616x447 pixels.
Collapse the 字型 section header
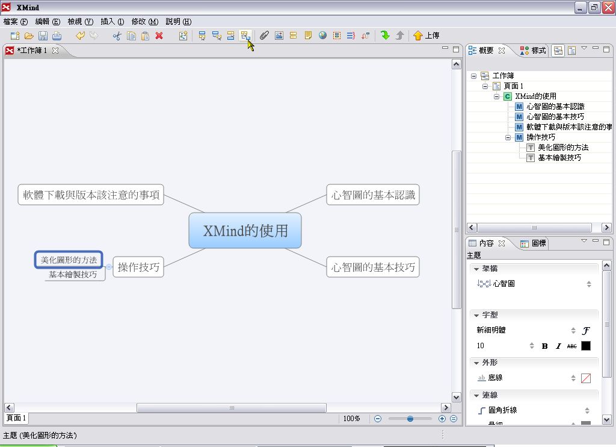pyautogui.click(x=476, y=315)
